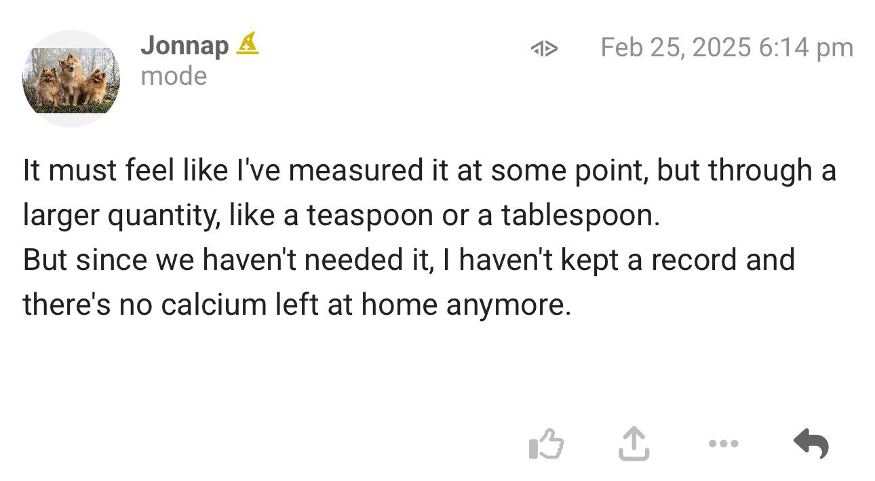Click the word "tablespoon" in the post
This screenshot has width=875, height=481.
pos(580,216)
